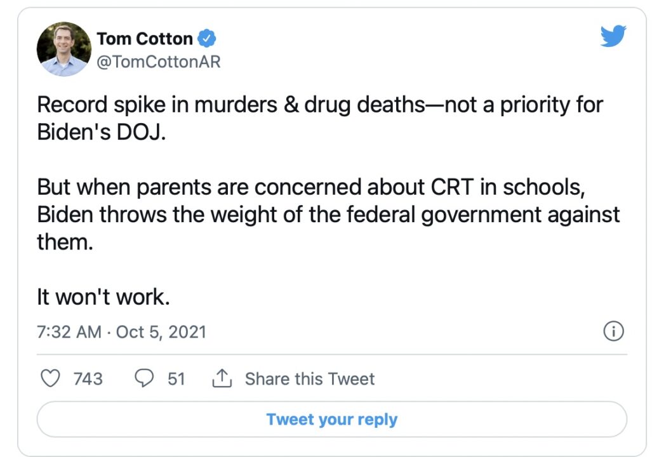Open Tom Cotton's profile photo
The height and width of the screenshot is (457, 671).
pyautogui.click(x=64, y=50)
